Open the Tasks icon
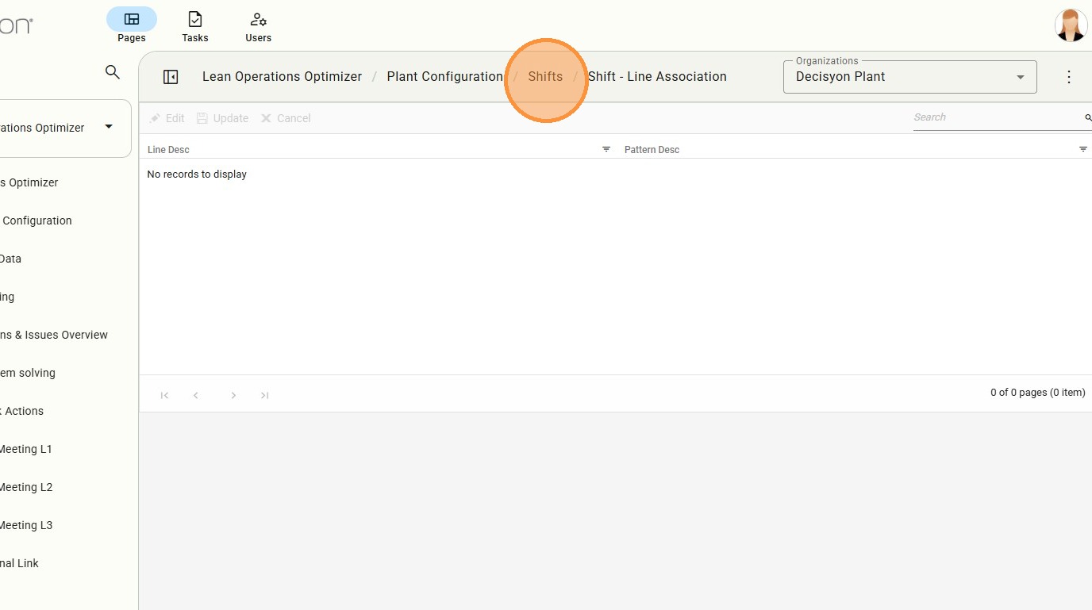The image size is (1092, 610). coord(194,20)
